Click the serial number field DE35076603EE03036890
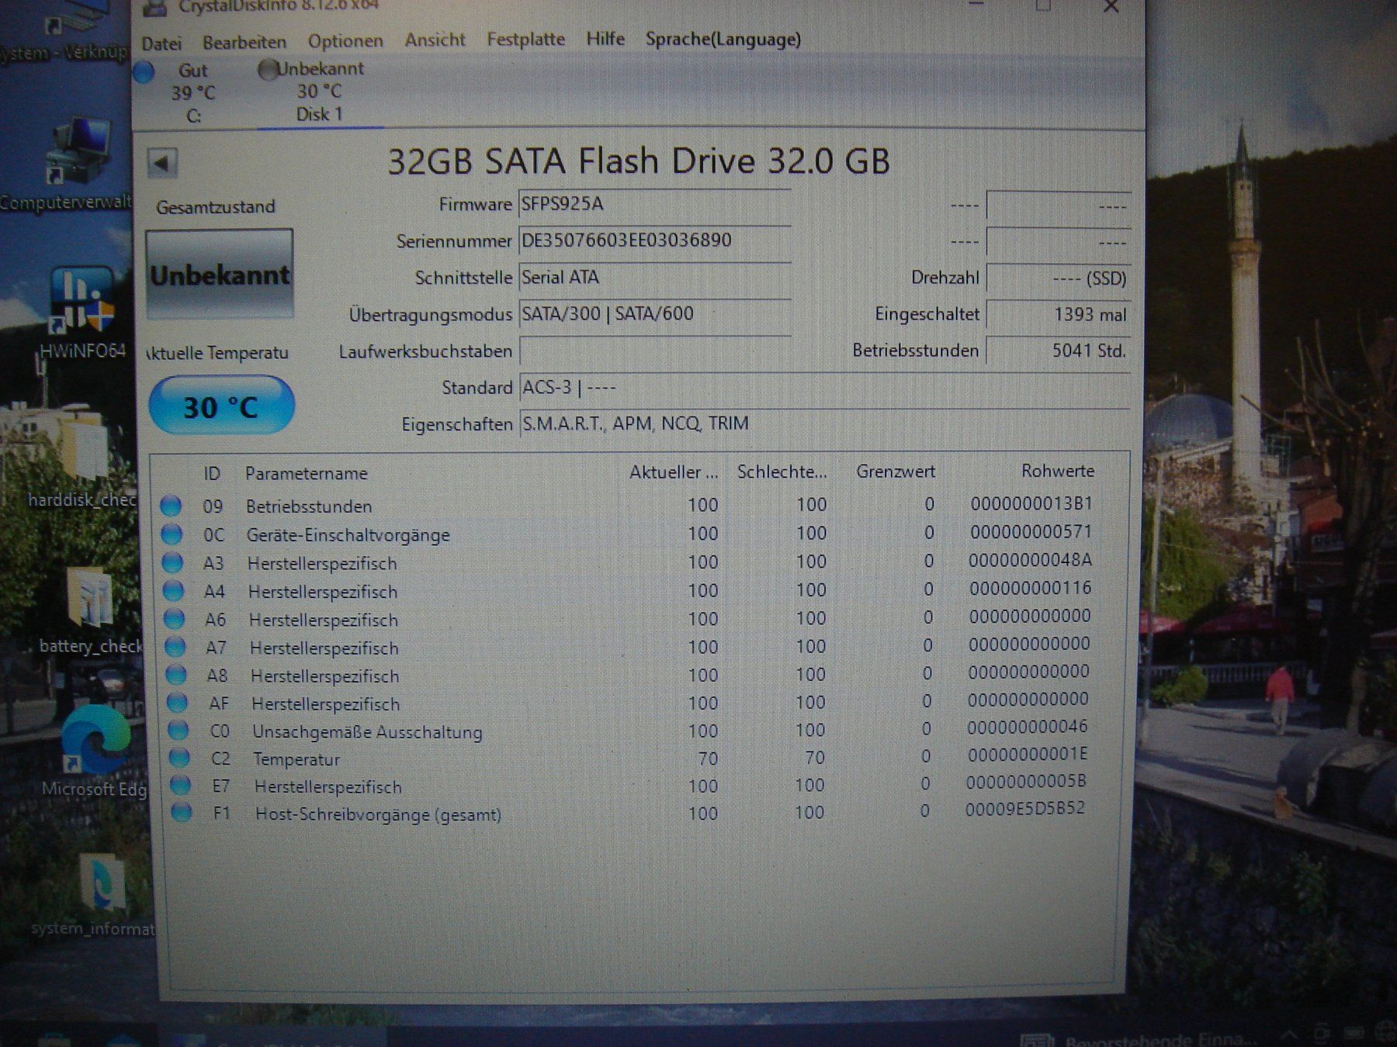1397x1047 pixels. click(654, 240)
